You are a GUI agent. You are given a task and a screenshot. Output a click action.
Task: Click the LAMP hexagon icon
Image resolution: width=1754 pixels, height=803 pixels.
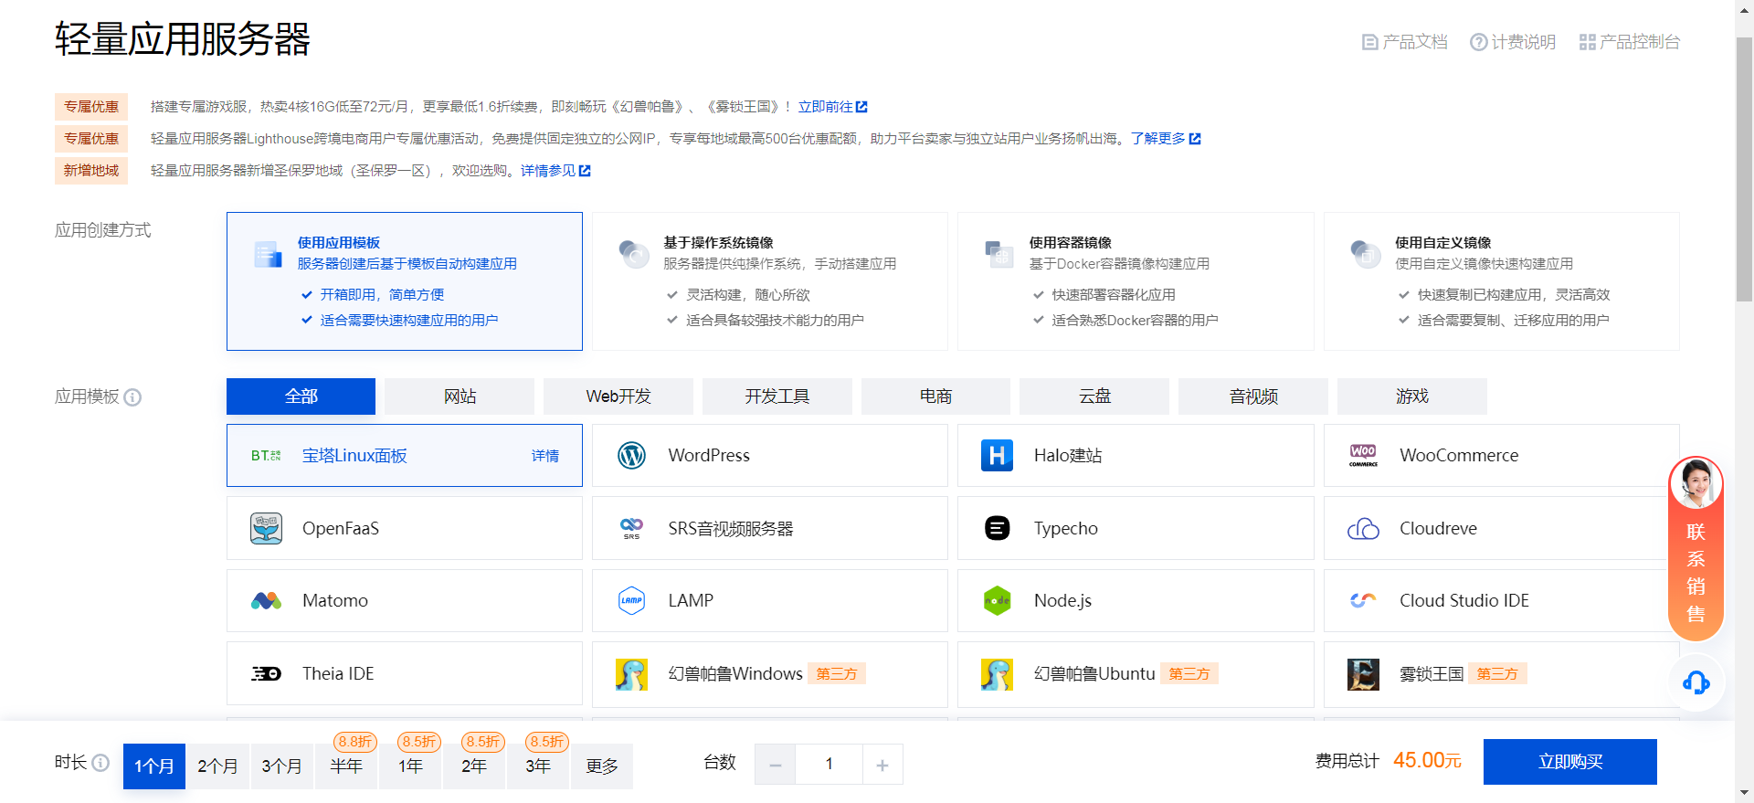(631, 600)
